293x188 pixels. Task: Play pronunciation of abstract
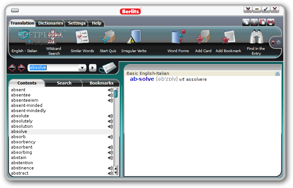pyautogui.click(x=110, y=173)
